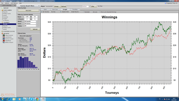Toggle the Rakeback checkbox
Viewport: 179px width, 101px height.
point(84,12)
